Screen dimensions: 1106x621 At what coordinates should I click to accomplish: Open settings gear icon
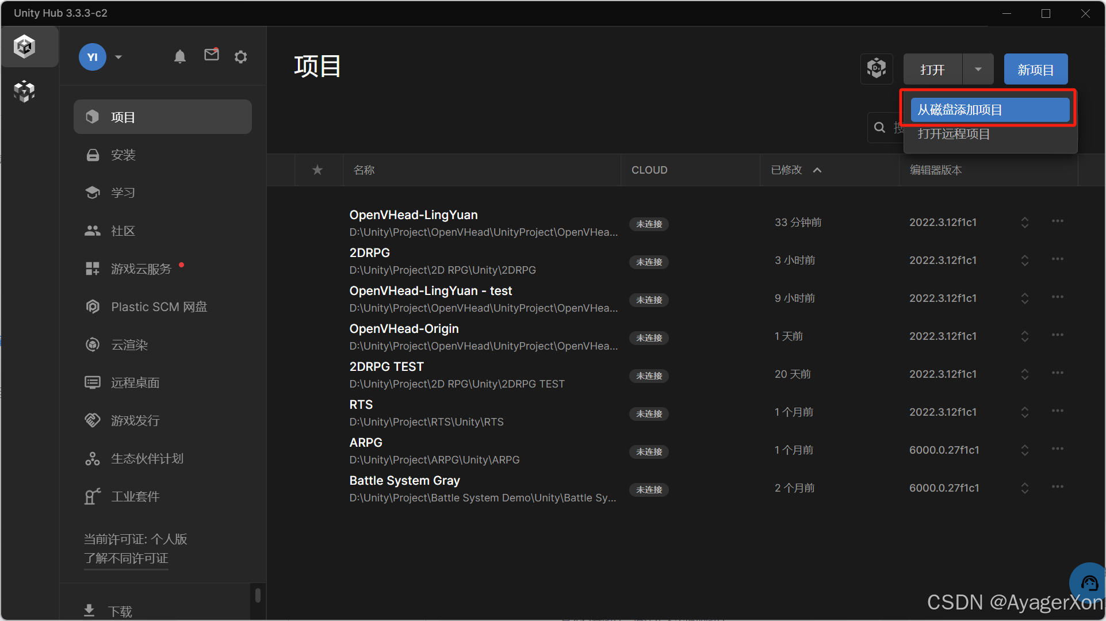[x=241, y=57]
